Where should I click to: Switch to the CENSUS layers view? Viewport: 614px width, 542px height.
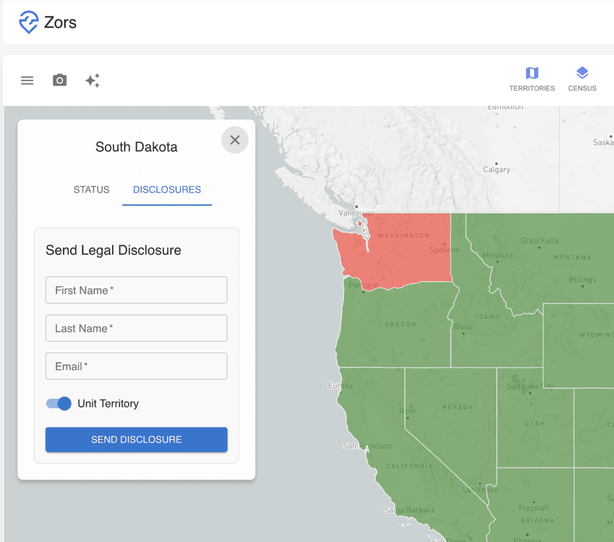tap(582, 79)
